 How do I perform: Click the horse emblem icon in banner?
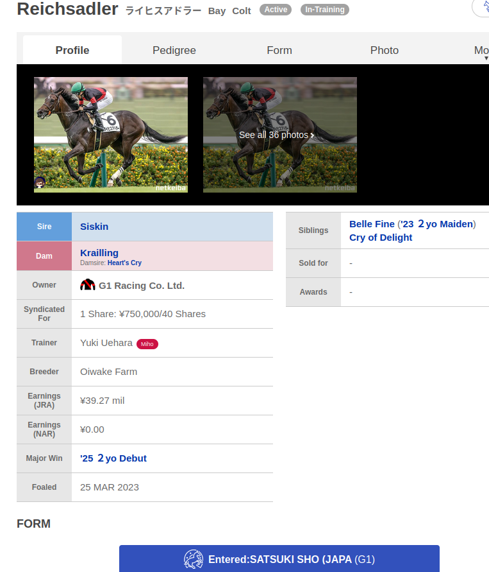[x=194, y=559]
